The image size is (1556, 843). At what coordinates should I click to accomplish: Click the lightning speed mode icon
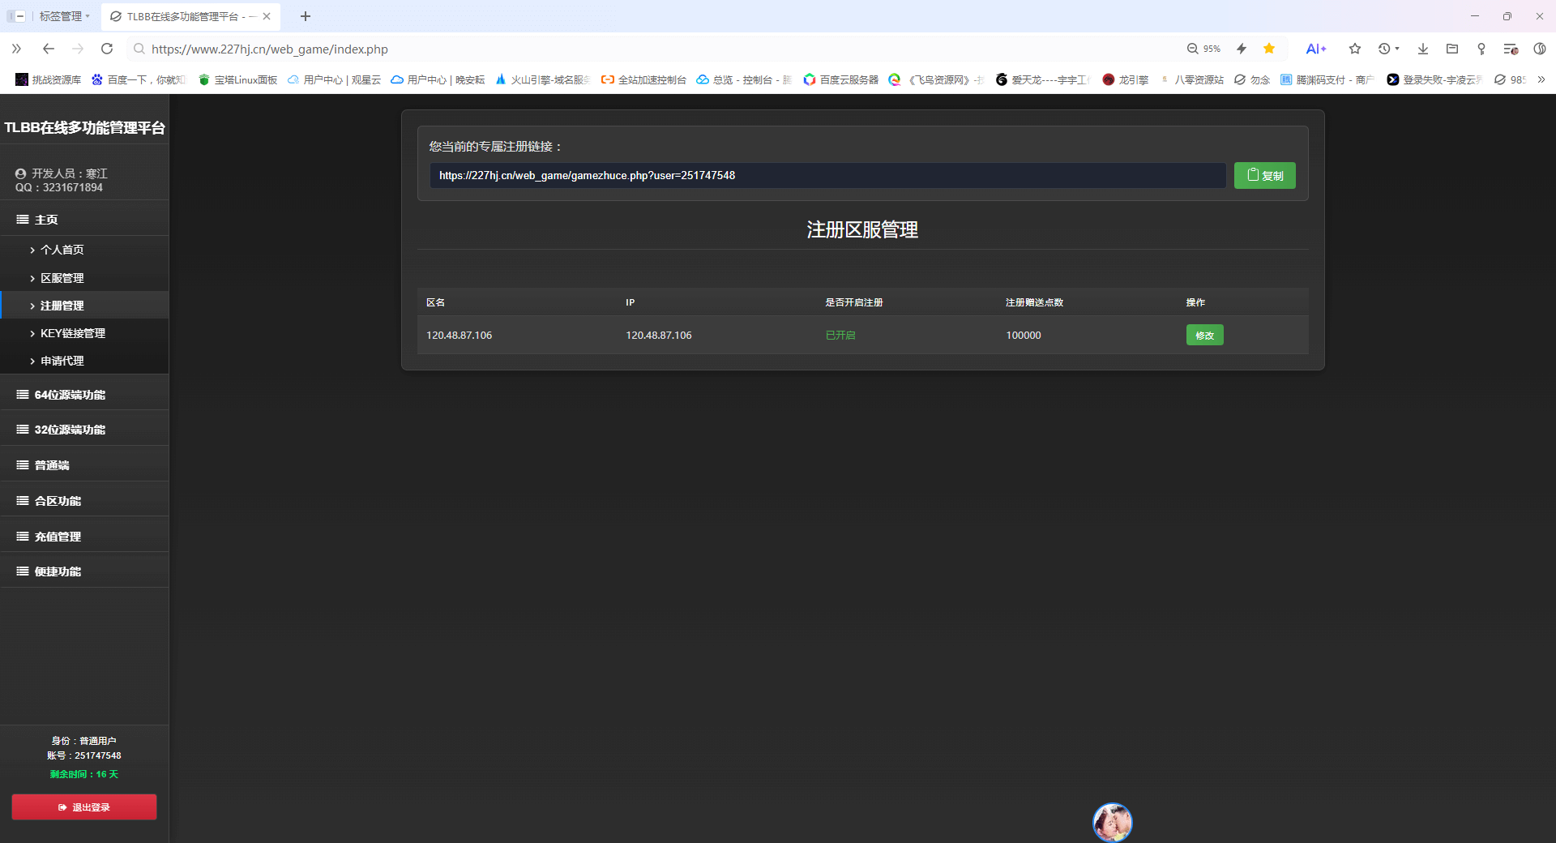tap(1241, 49)
